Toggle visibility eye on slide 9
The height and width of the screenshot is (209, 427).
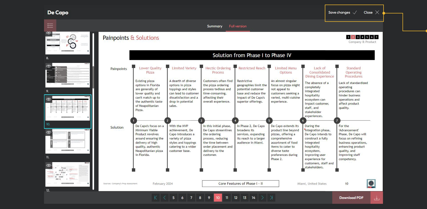49,66
